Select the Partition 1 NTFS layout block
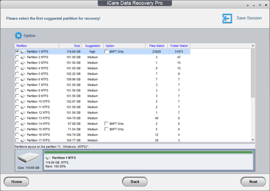Image resolution: width=270 pixels, height=191 pixels. coord(149,160)
